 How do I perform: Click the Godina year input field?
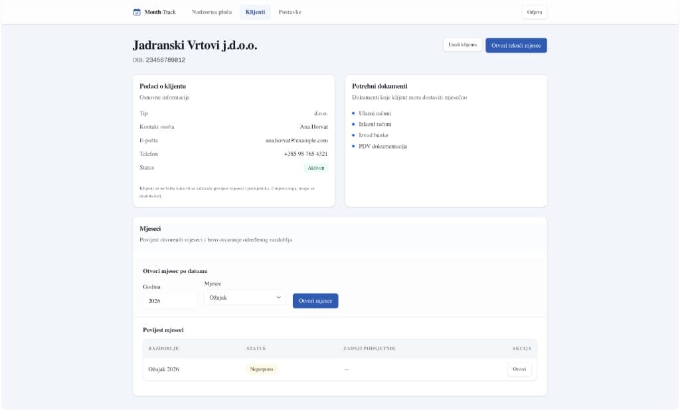(170, 300)
